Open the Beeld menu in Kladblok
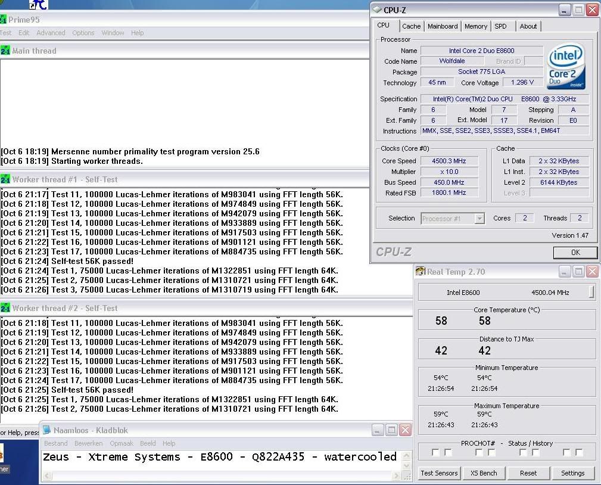601x485 pixels. (148, 443)
